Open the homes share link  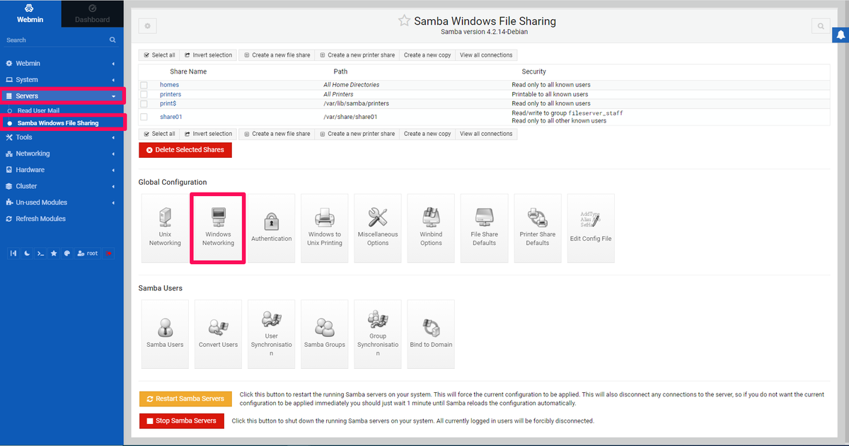169,85
